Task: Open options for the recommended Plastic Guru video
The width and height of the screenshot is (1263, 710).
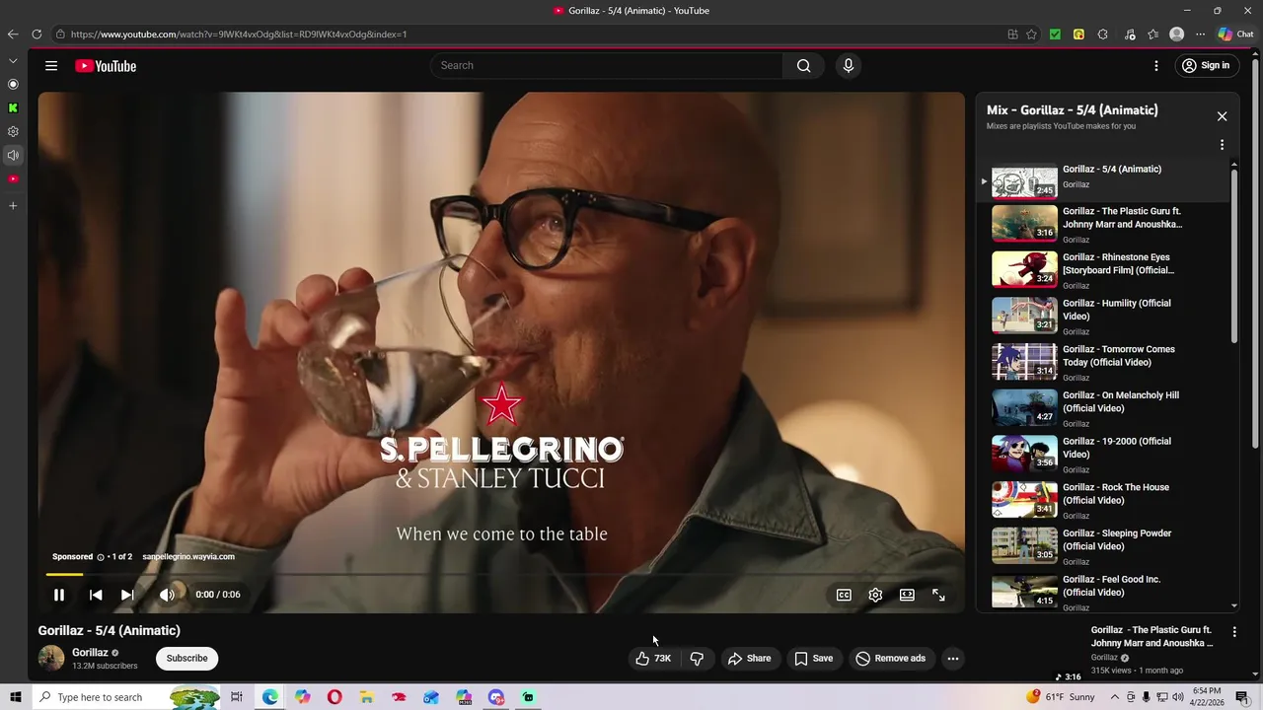Action: click(x=1234, y=631)
